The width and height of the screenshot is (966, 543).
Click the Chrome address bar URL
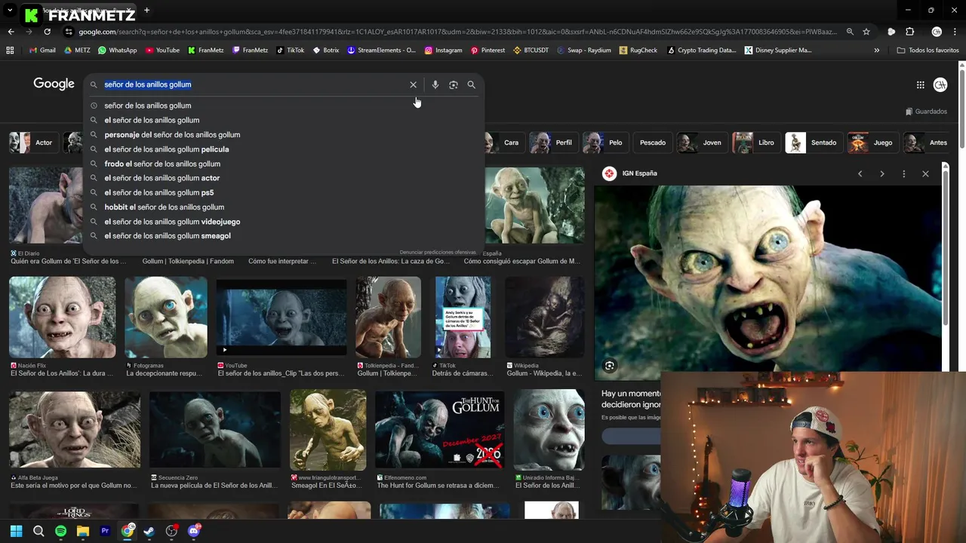point(457,32)
